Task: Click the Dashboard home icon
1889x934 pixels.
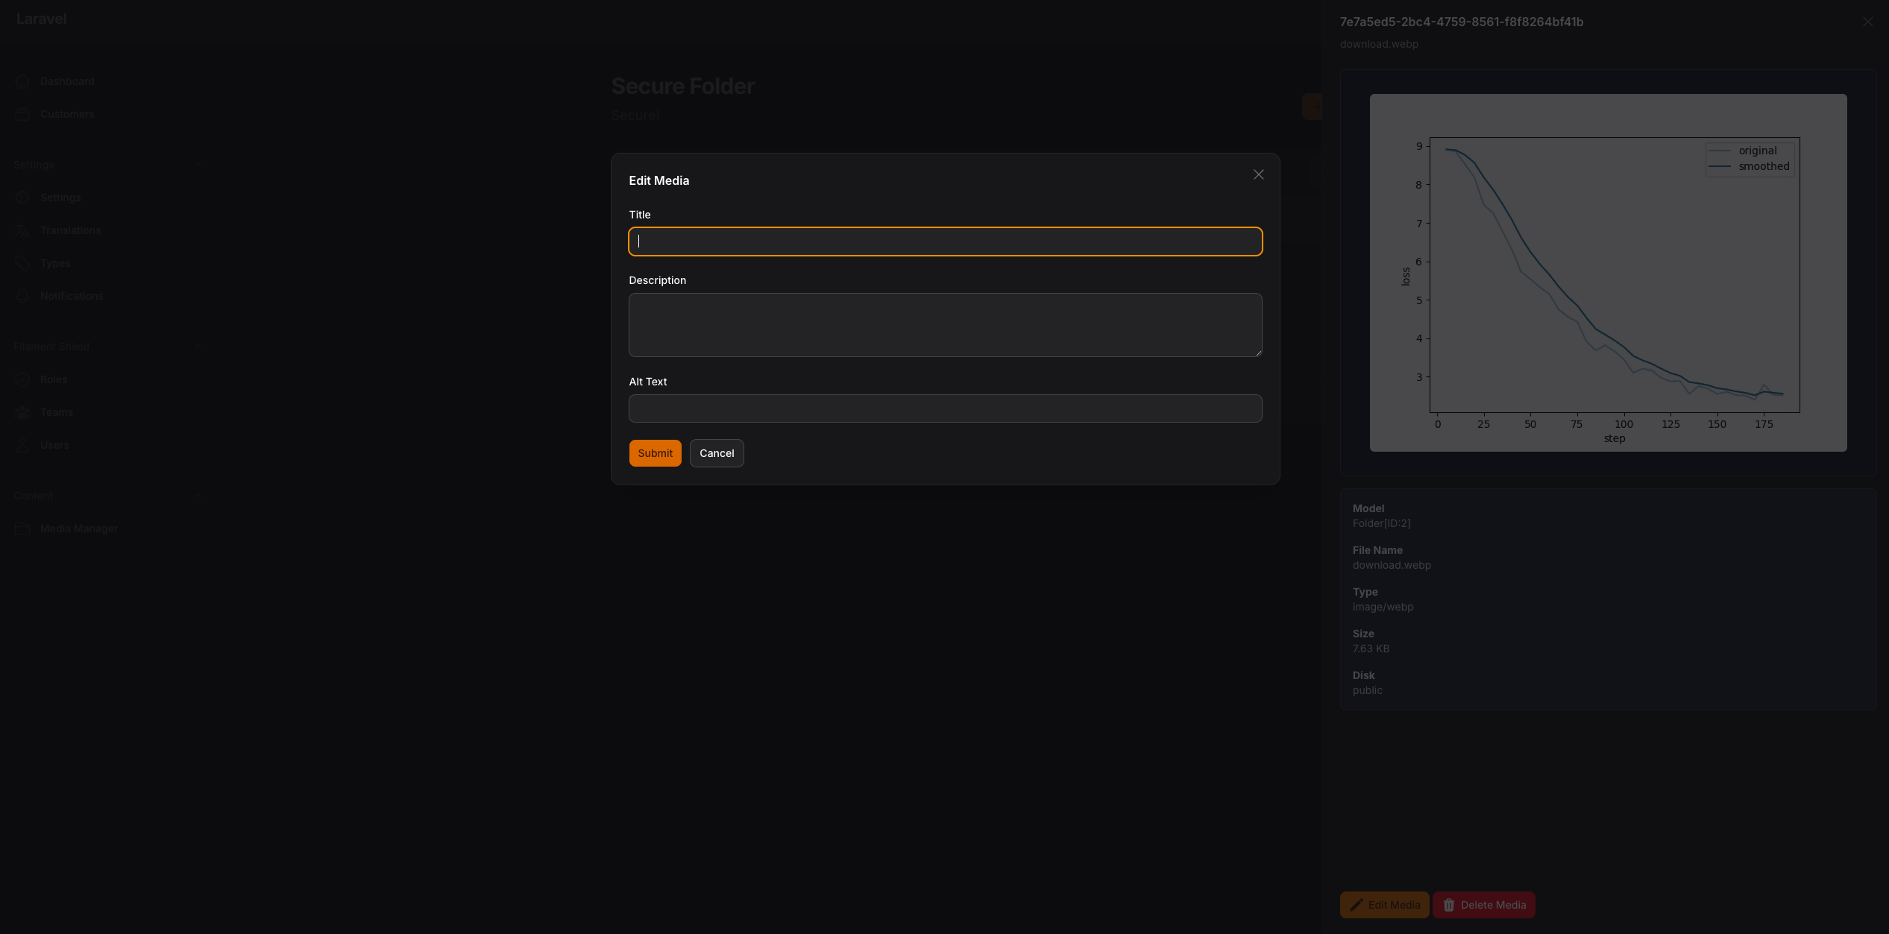Action: 22,81
